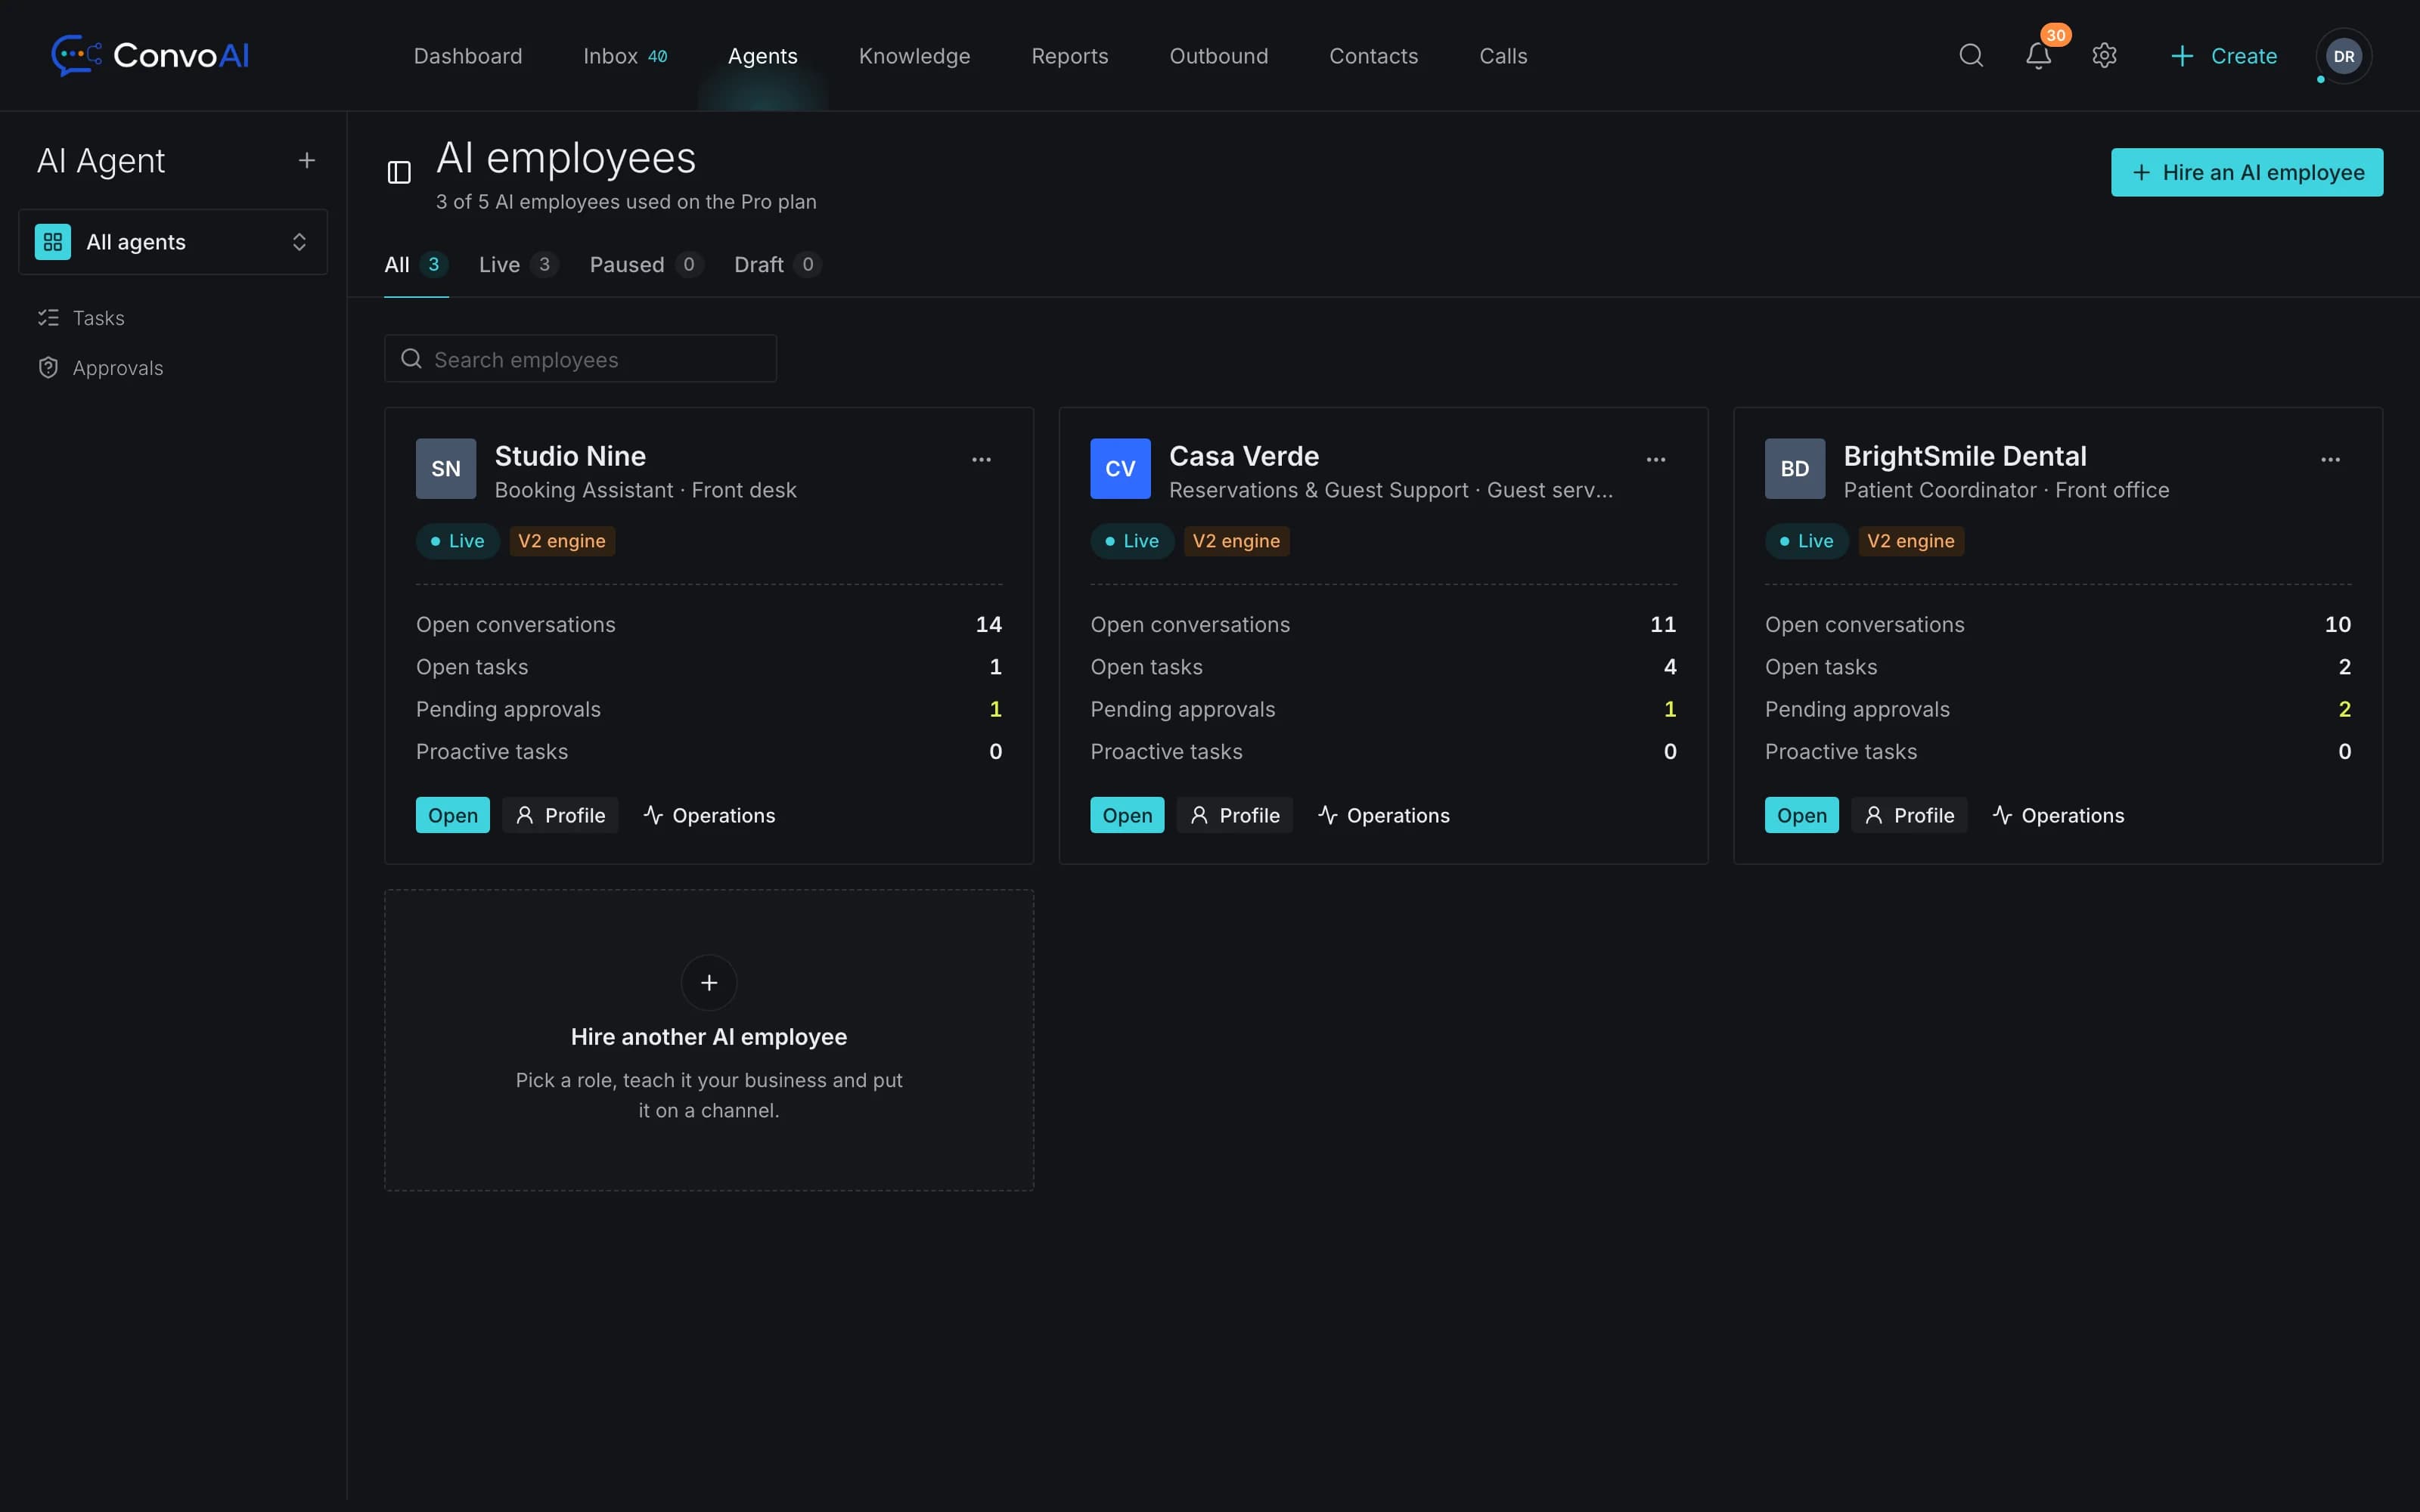Open notifications bell with 30 badge
Viewport: 2420px width, 1512px height.
[2039, 55]
